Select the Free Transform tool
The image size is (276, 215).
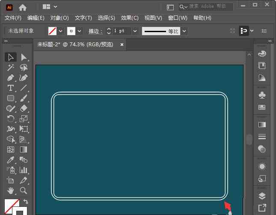pyautogui.click(x=24, y=129)
